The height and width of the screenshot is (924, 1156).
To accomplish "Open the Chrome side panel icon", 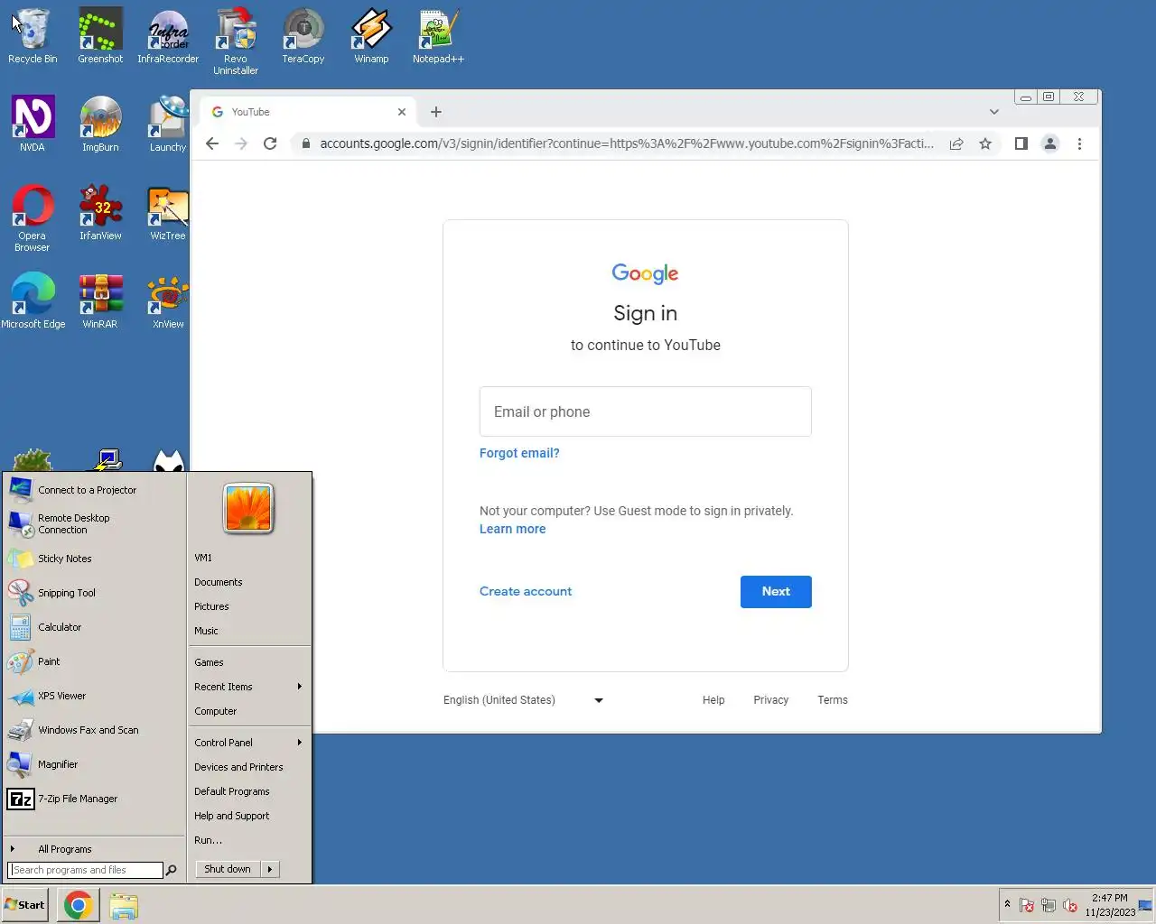I will [1021, 143].
